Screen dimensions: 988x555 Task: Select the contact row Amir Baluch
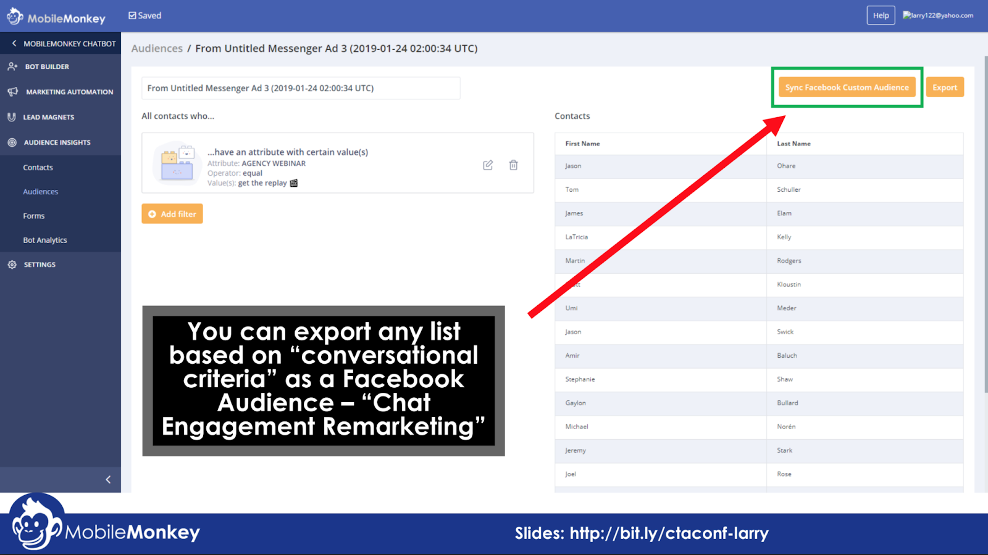pyautogui.click(x=759, y=356)
